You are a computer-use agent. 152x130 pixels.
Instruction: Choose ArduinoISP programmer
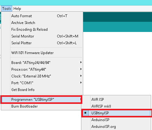coord(116,120)
